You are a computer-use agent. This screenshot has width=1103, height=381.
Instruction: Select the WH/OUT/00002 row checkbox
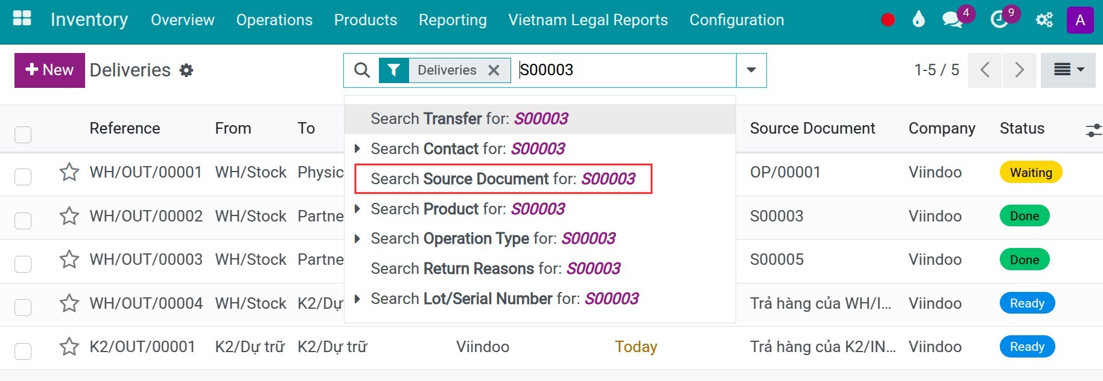(23, 221)
